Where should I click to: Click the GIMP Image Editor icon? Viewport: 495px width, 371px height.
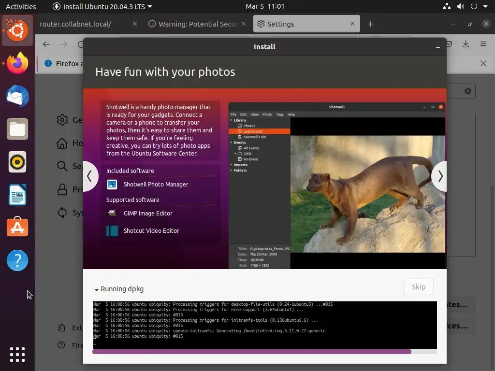tap(112, 213)
